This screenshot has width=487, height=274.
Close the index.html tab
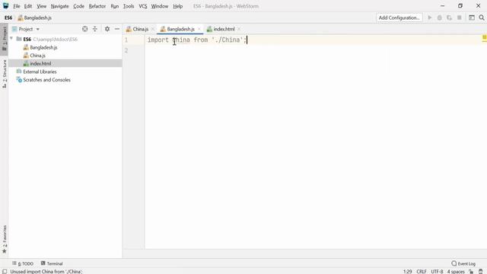point(239,29)
